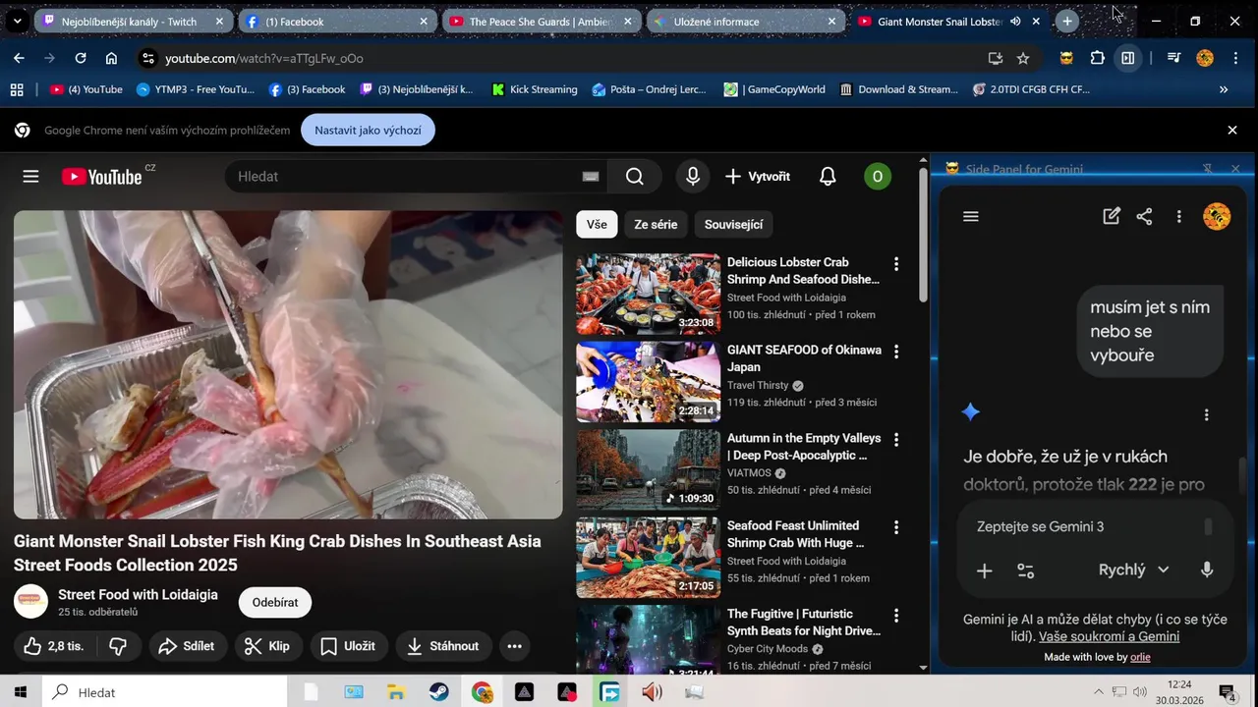Screen dimensions: 1258x707
Task: Open Chrome three-dot main menu
Action: 1235,59
